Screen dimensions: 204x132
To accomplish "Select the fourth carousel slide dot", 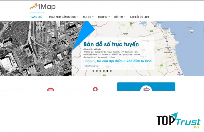I will tap(104, 71).
